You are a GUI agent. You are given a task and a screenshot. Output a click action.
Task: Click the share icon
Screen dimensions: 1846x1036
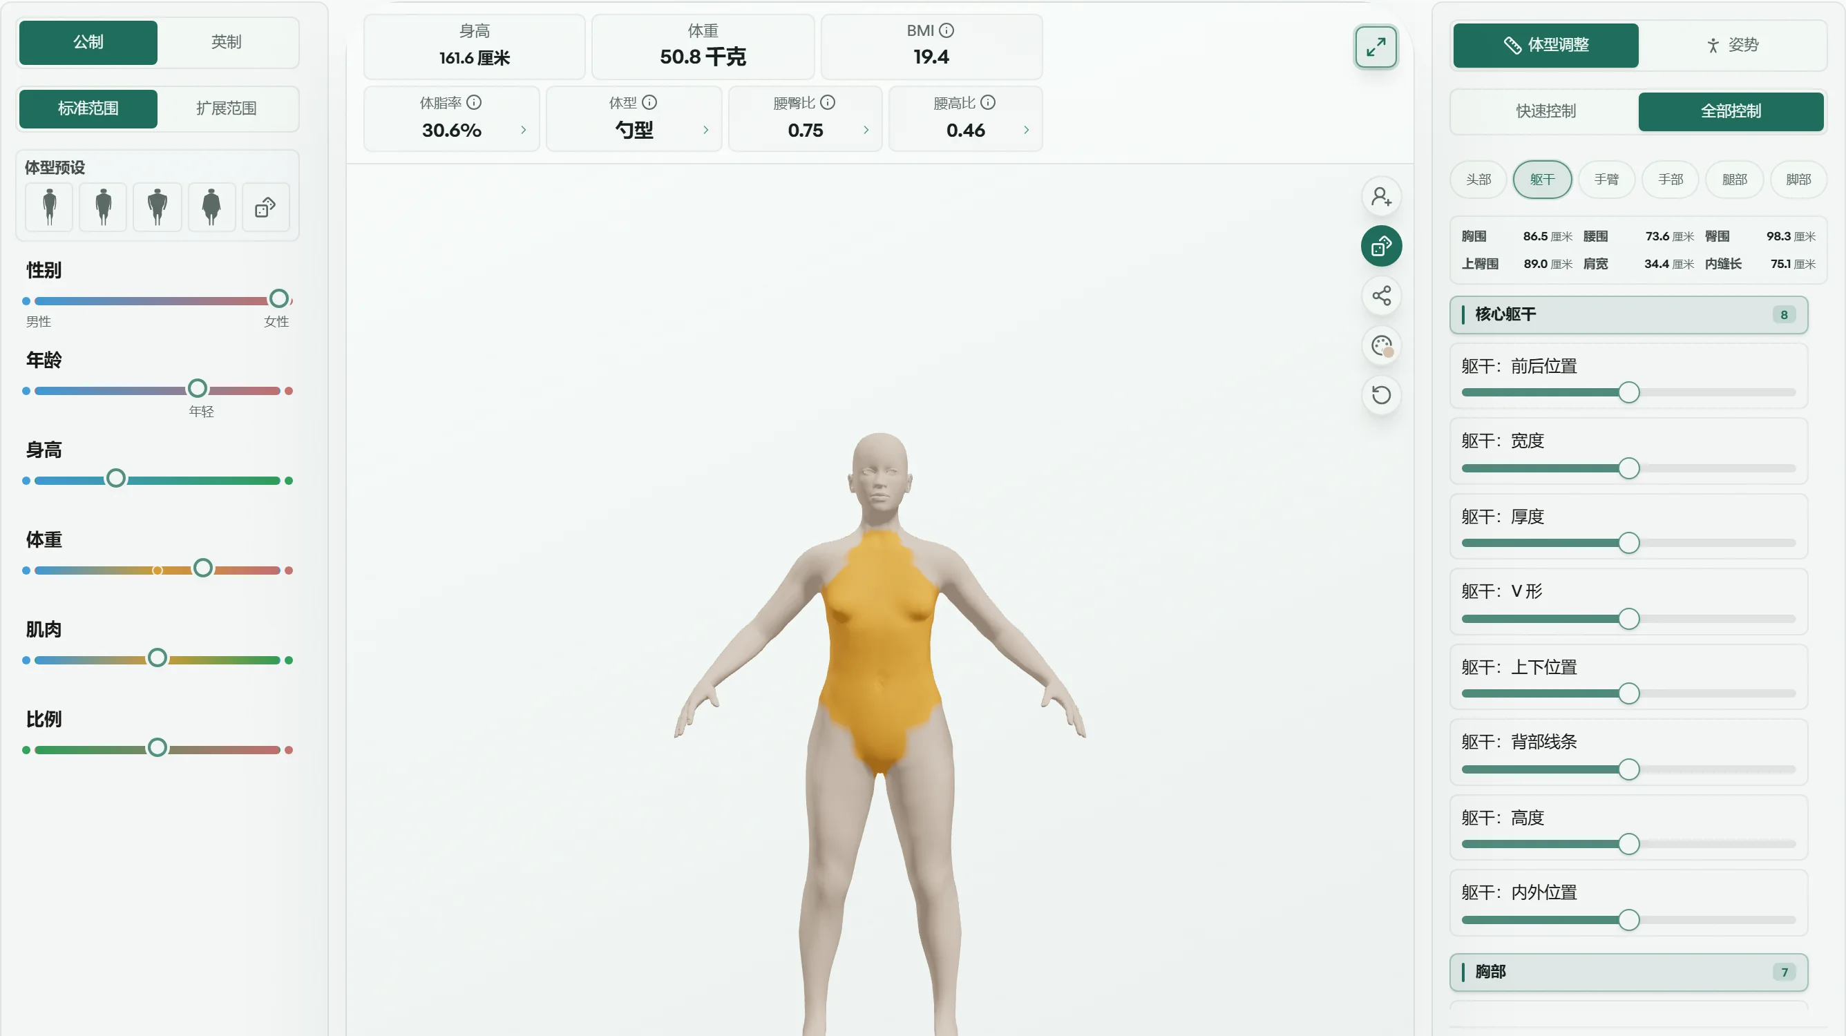pos(1381,296)
